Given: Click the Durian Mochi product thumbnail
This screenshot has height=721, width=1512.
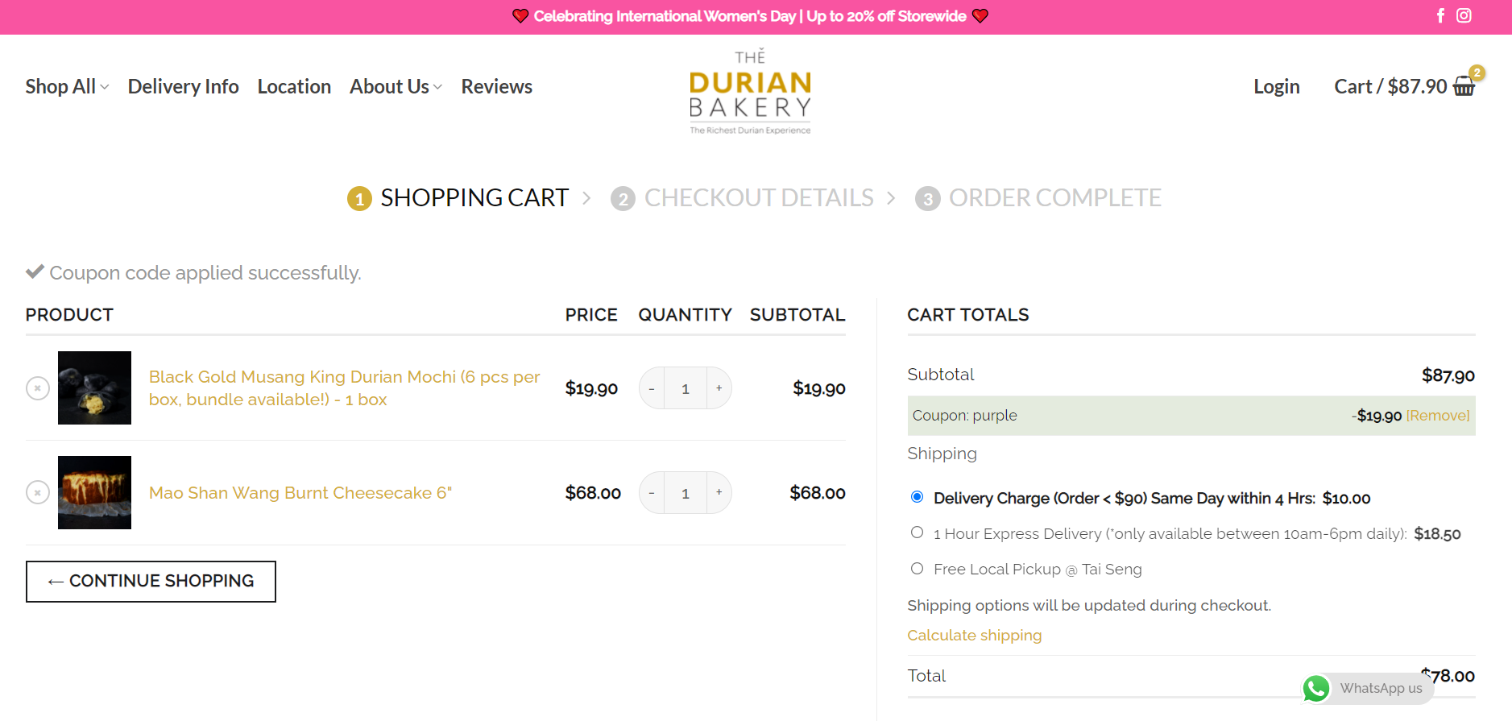Looking at the screenshot, I should point(94,387).
